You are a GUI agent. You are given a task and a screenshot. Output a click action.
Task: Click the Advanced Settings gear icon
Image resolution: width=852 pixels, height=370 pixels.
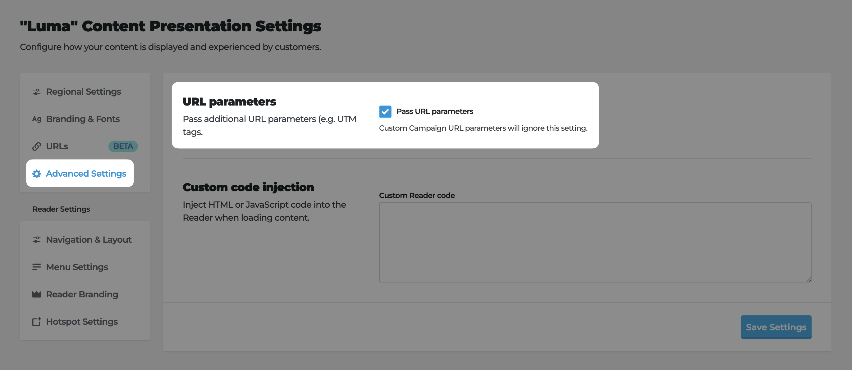(x=36, y=174)
